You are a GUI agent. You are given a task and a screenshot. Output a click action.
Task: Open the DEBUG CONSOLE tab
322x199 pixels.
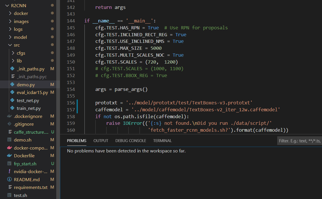[131, 141]
